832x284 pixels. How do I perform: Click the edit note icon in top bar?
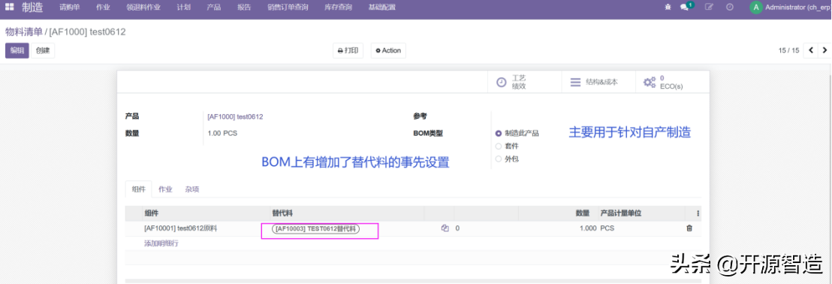click(x=708, y=8)
